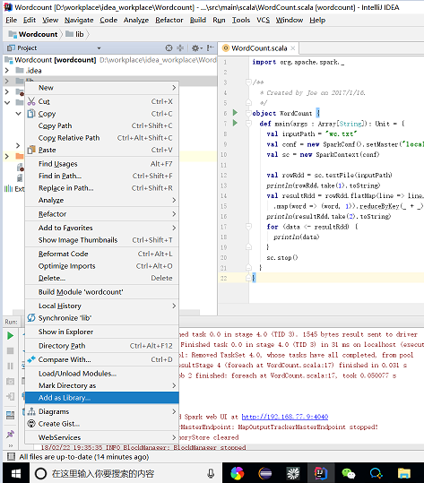Open the File menu

(x=11, y=20)
